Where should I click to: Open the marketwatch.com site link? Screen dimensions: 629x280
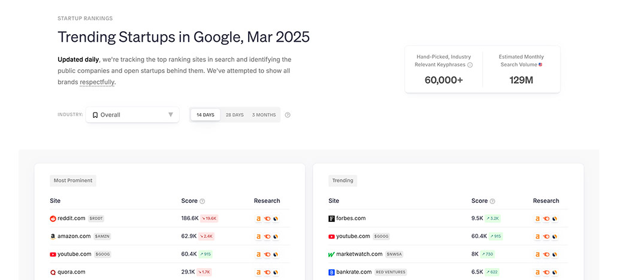point(359,254)
